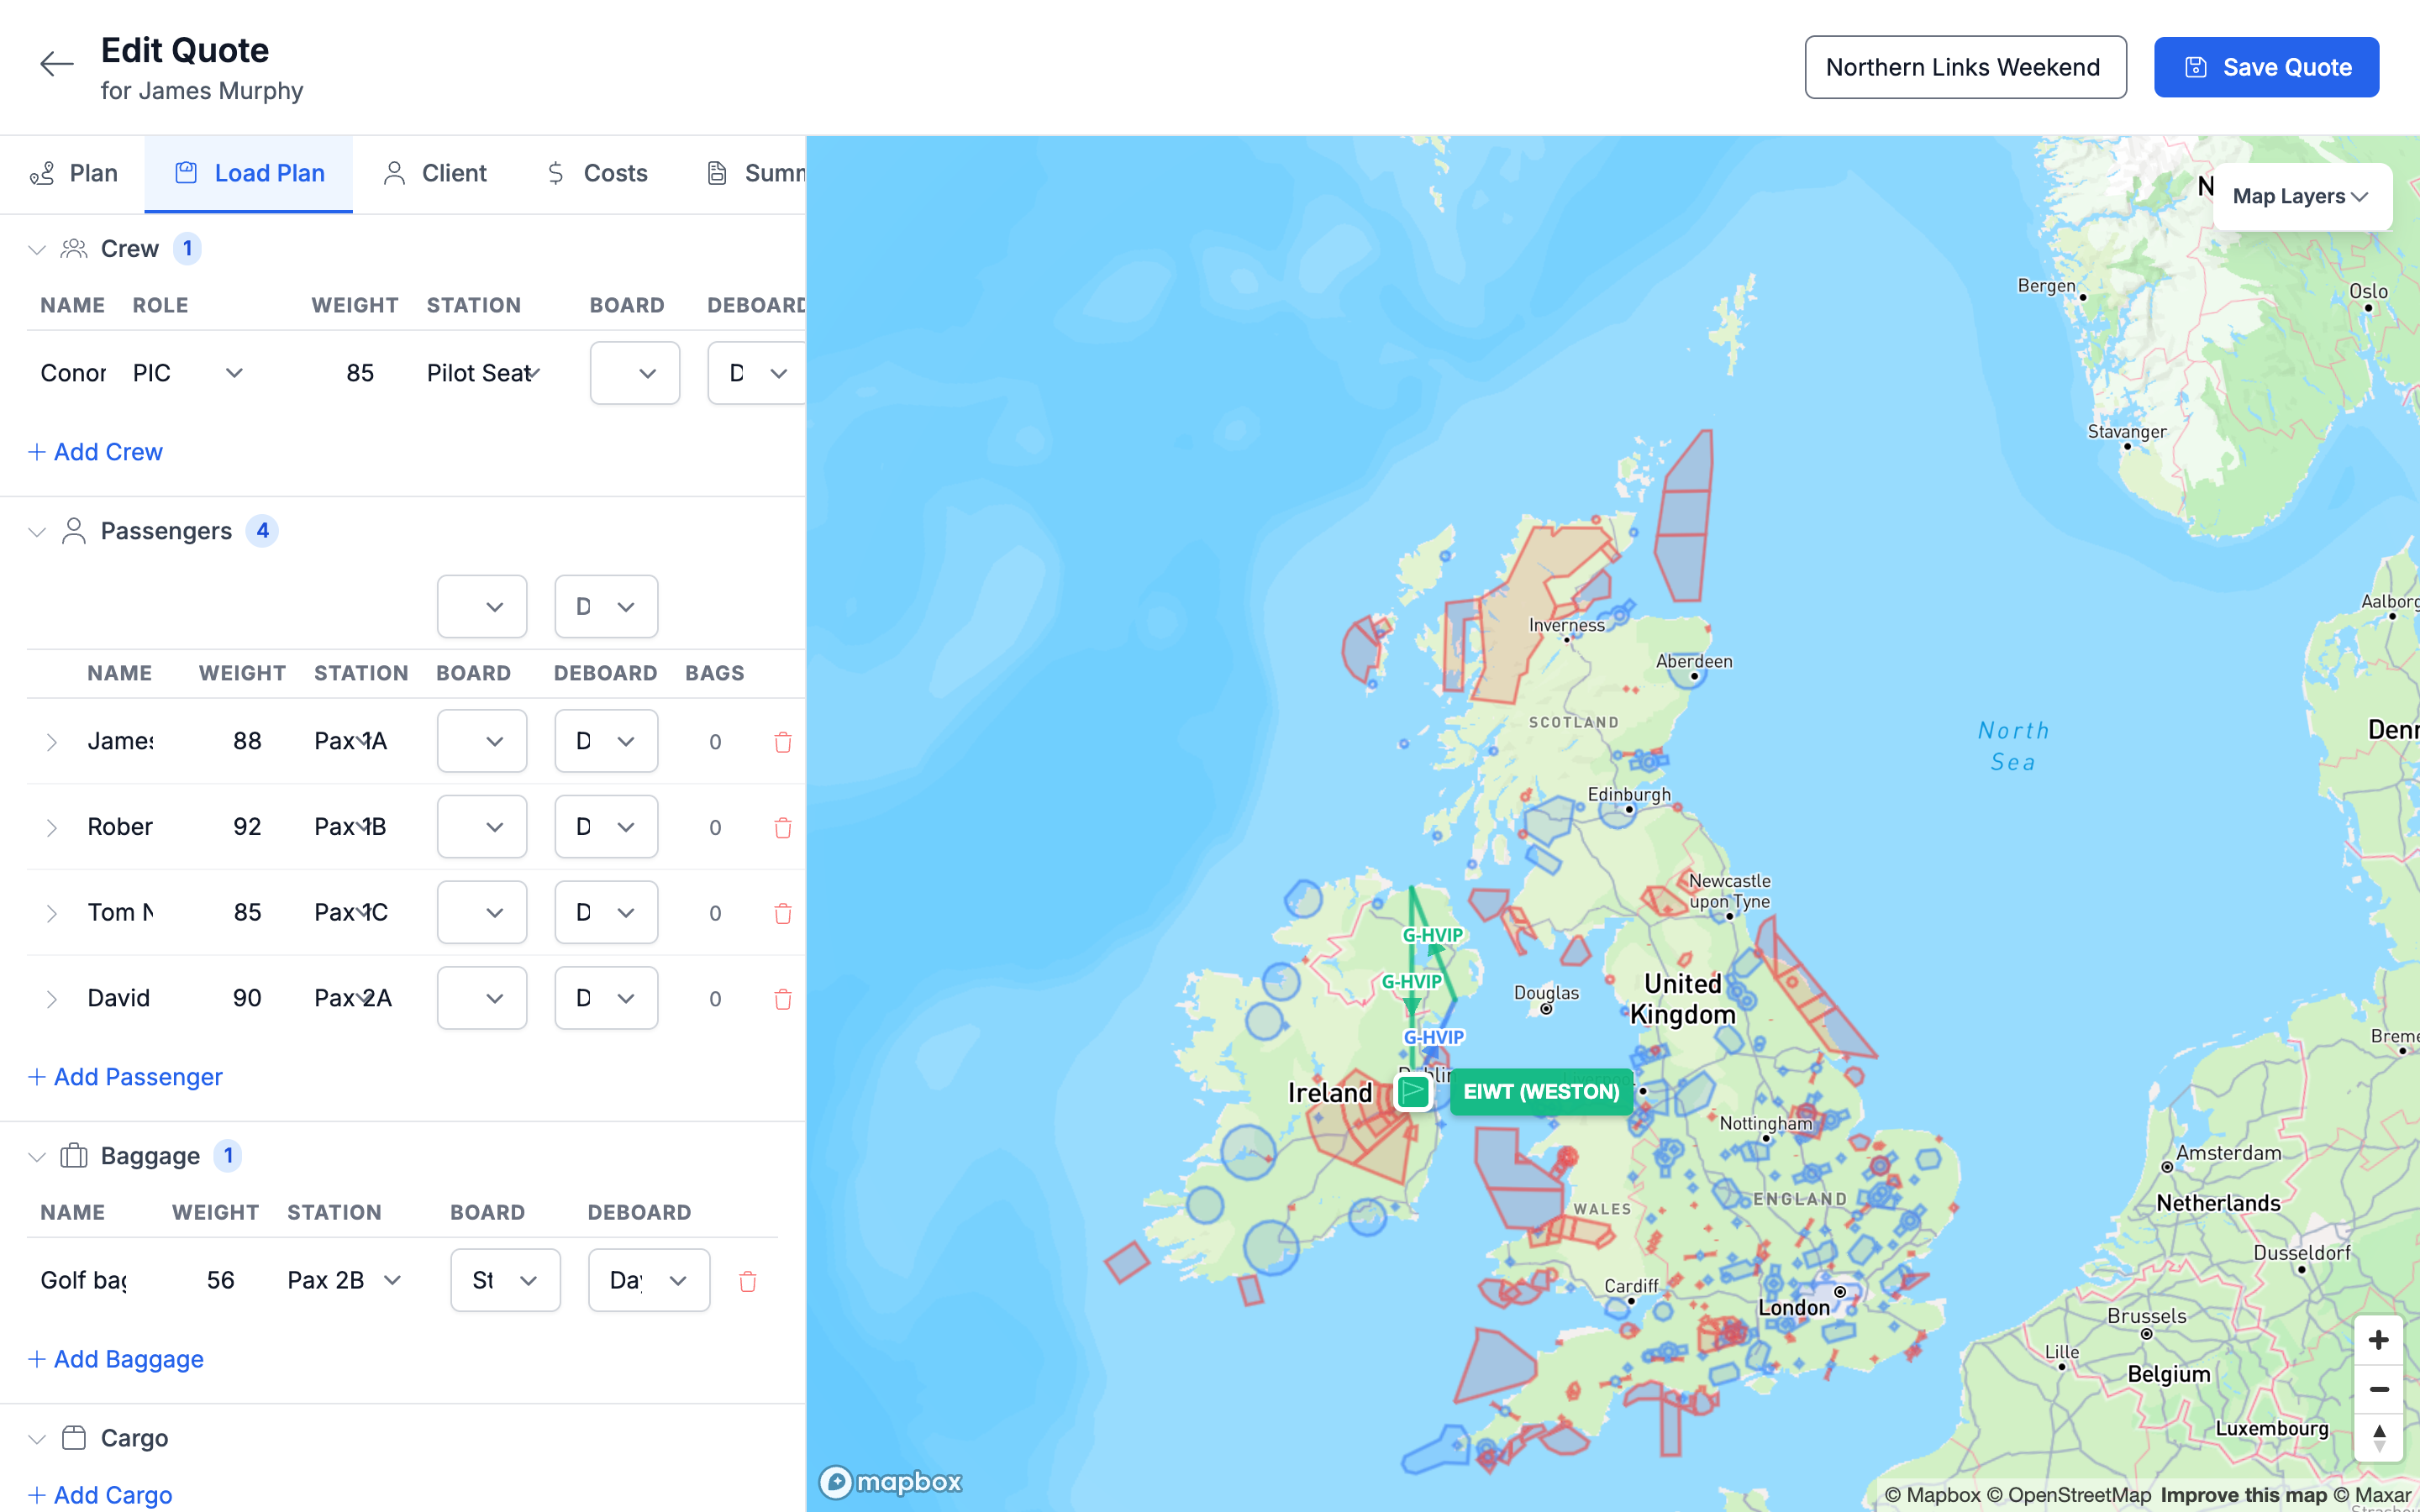Edit James's weight value 88
This screenshot has height=1512, width=2420.
[x=247, y=741]
